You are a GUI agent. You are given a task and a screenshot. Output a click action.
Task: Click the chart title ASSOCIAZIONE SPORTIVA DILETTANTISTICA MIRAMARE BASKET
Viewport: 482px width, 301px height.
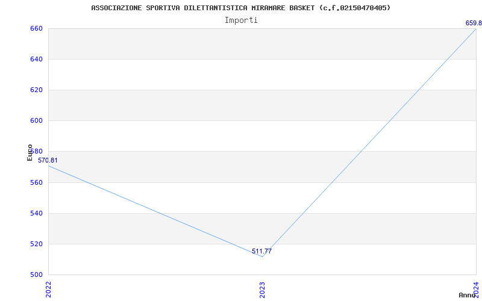coord(240,8)
